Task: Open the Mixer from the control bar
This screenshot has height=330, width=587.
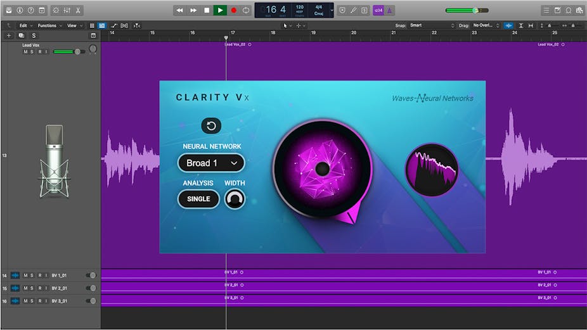Action: pos(67,10)
